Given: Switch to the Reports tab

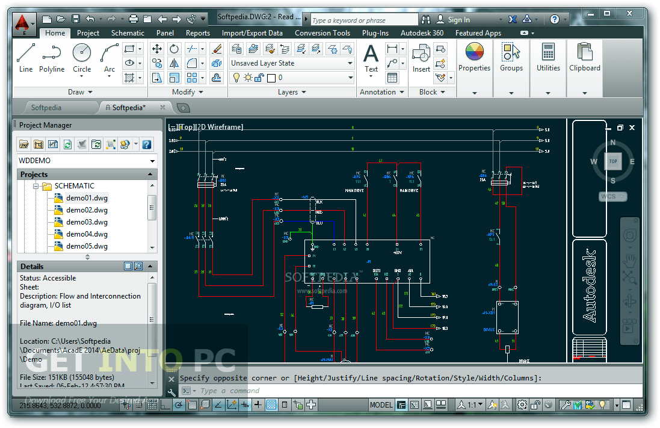Looking at the screenshot, I should pos(198,33).
